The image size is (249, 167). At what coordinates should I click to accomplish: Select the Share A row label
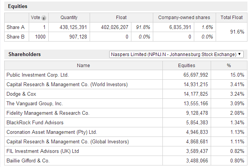tap(15, 27)
